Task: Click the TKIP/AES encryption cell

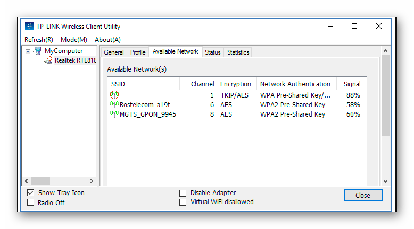Action: tap(235, 95)
